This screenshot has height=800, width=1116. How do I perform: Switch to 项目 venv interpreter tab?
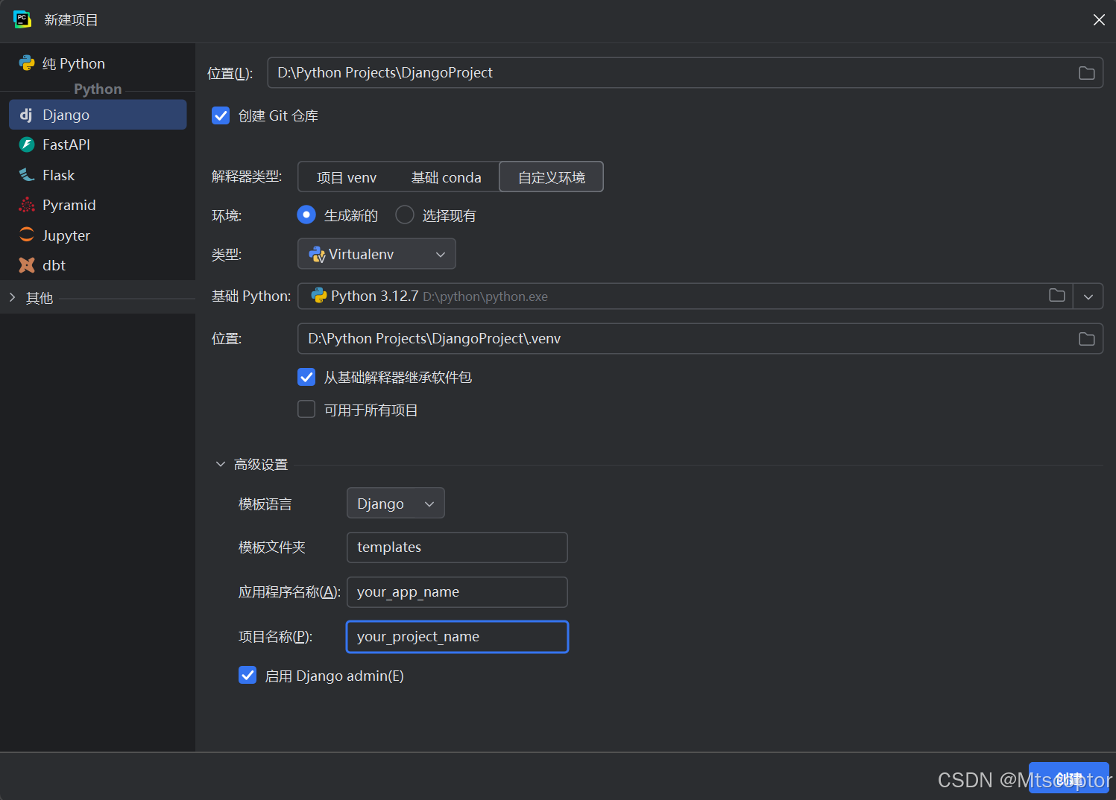pos(347,177)
